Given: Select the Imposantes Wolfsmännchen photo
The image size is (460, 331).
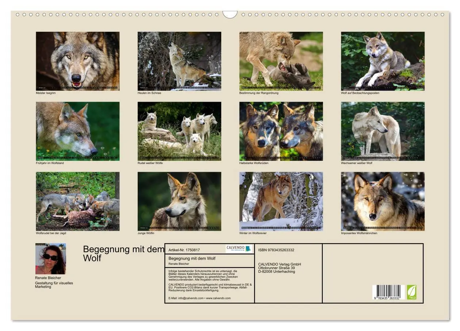Looking at the screenshot, I should click(x=383, y=201).
